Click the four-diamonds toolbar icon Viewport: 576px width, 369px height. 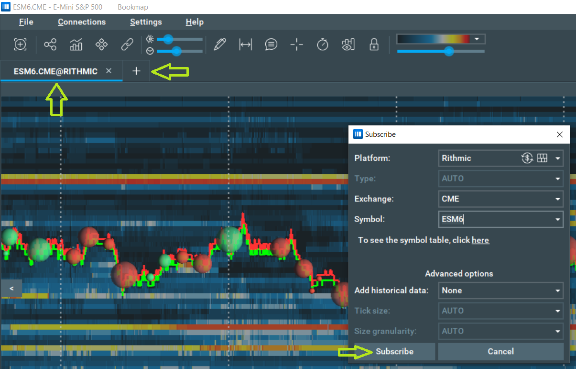point(101,45)
